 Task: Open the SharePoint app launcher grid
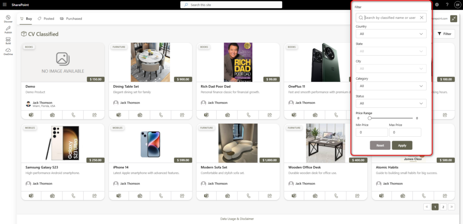click(5, 5)
